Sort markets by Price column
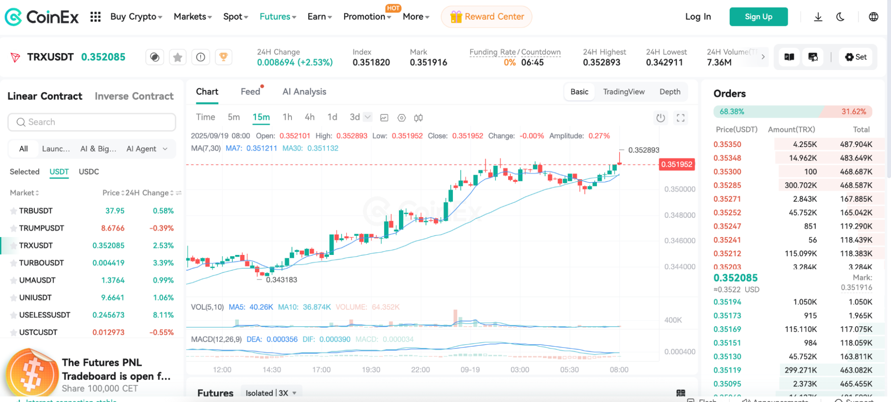The height and width of the screenshot is (402, 891). point(113,193)
